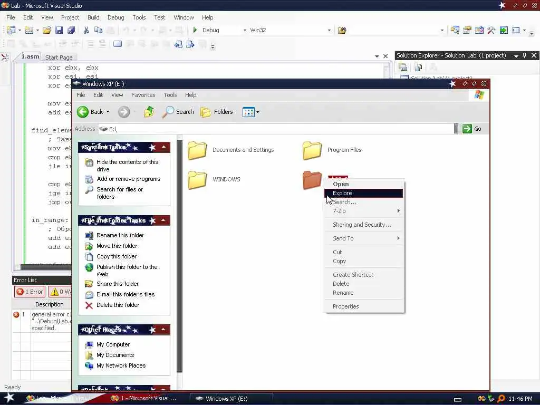Choose Sharing and Security in context menu

(363, 225)
